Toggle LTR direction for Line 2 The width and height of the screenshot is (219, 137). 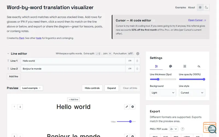[x=130, y=69]
